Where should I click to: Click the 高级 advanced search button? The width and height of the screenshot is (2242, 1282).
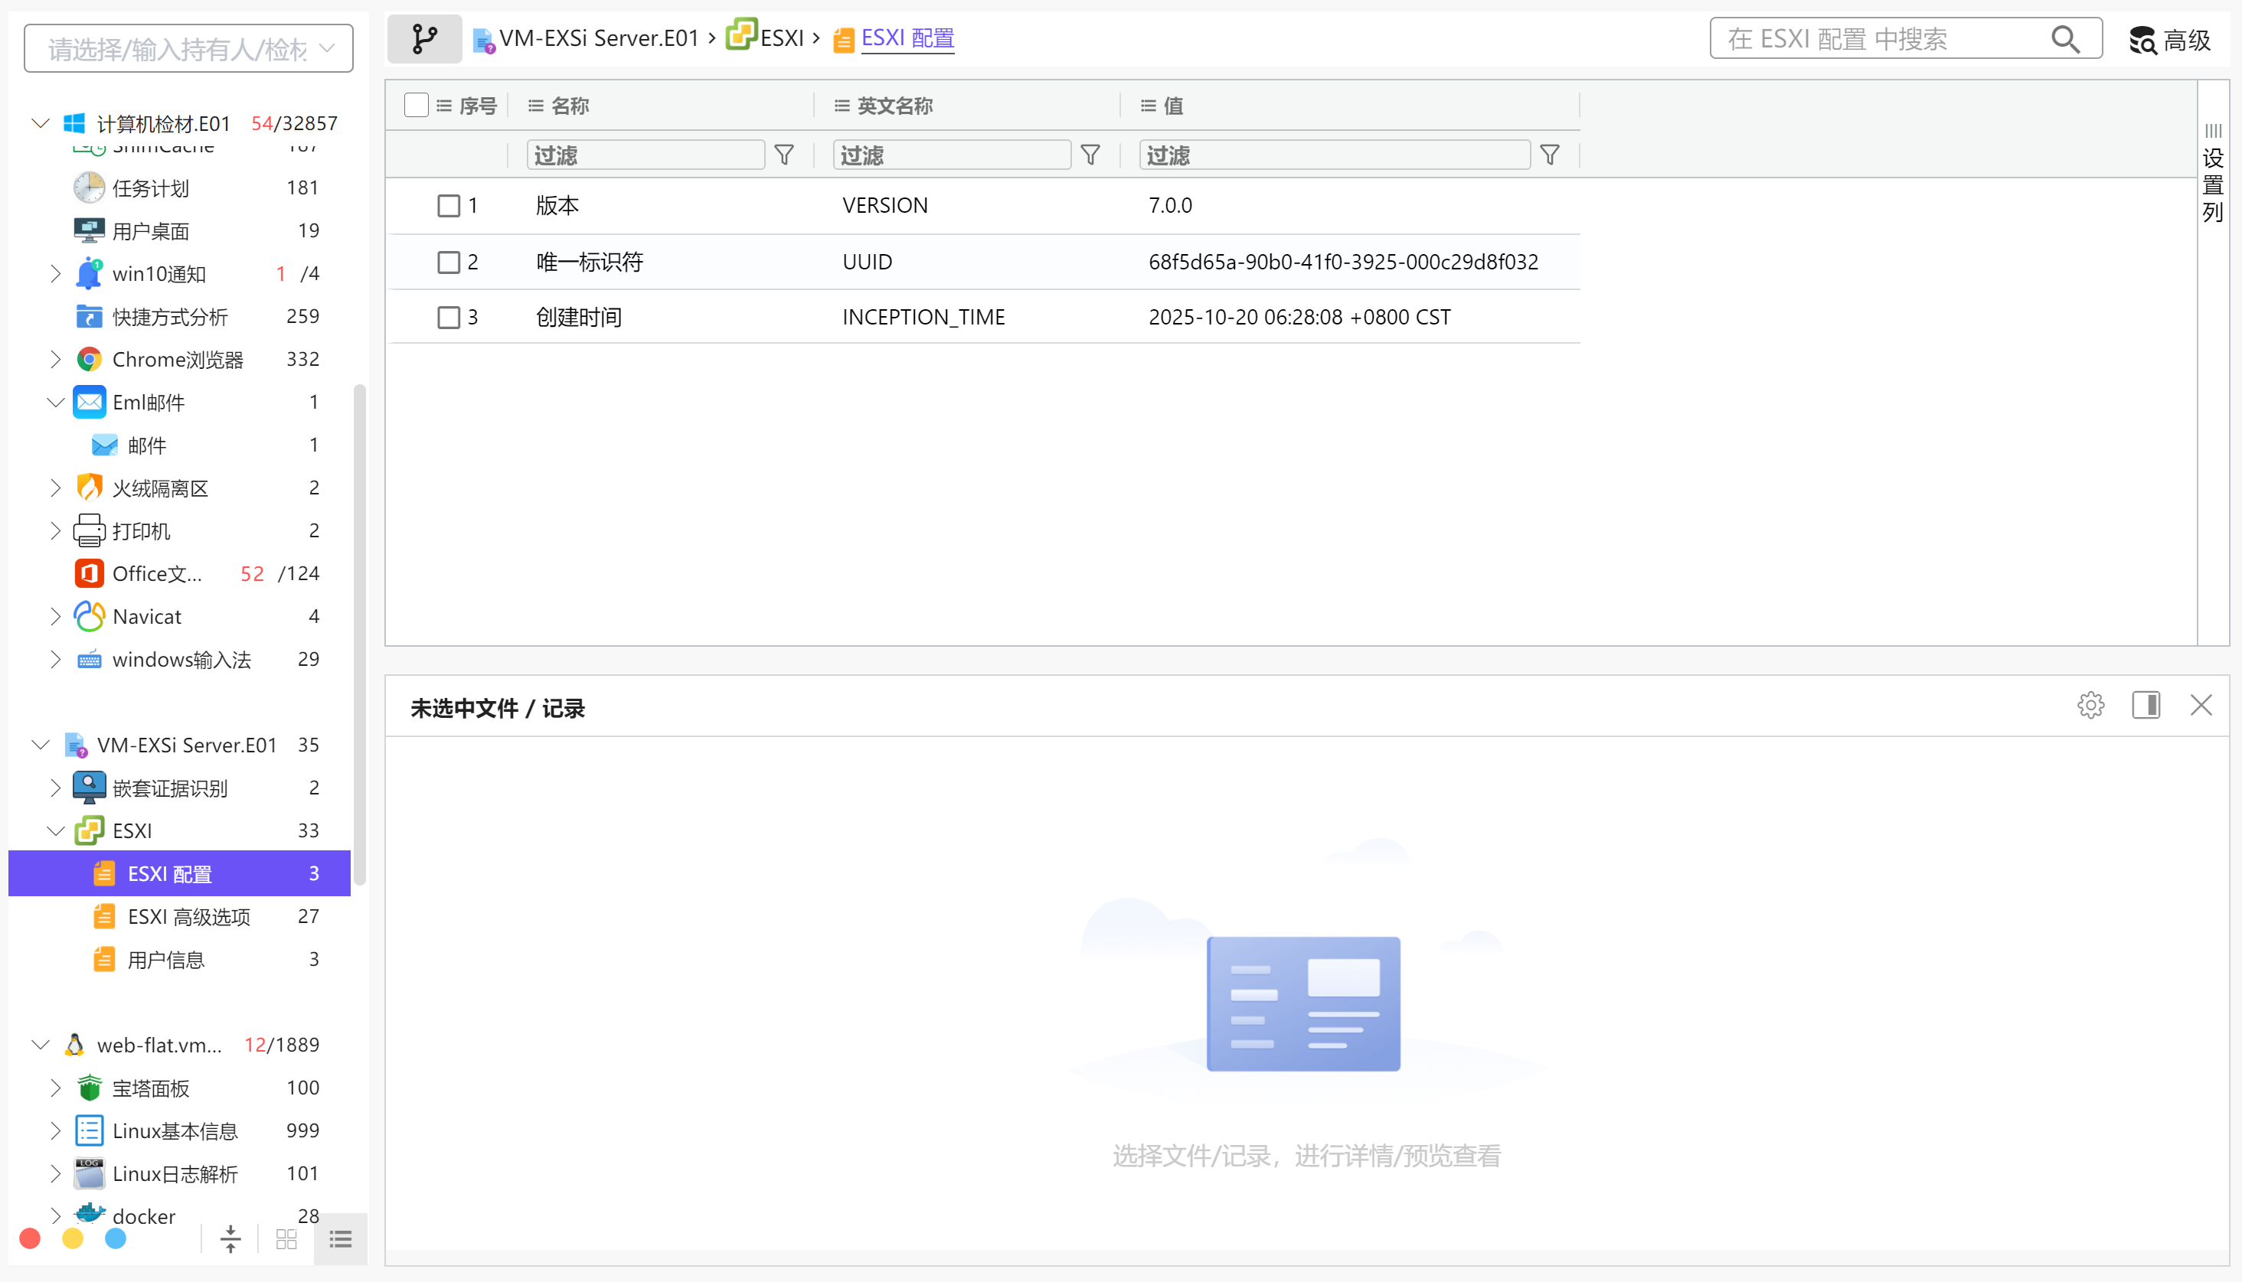(x=2170, y=40)
